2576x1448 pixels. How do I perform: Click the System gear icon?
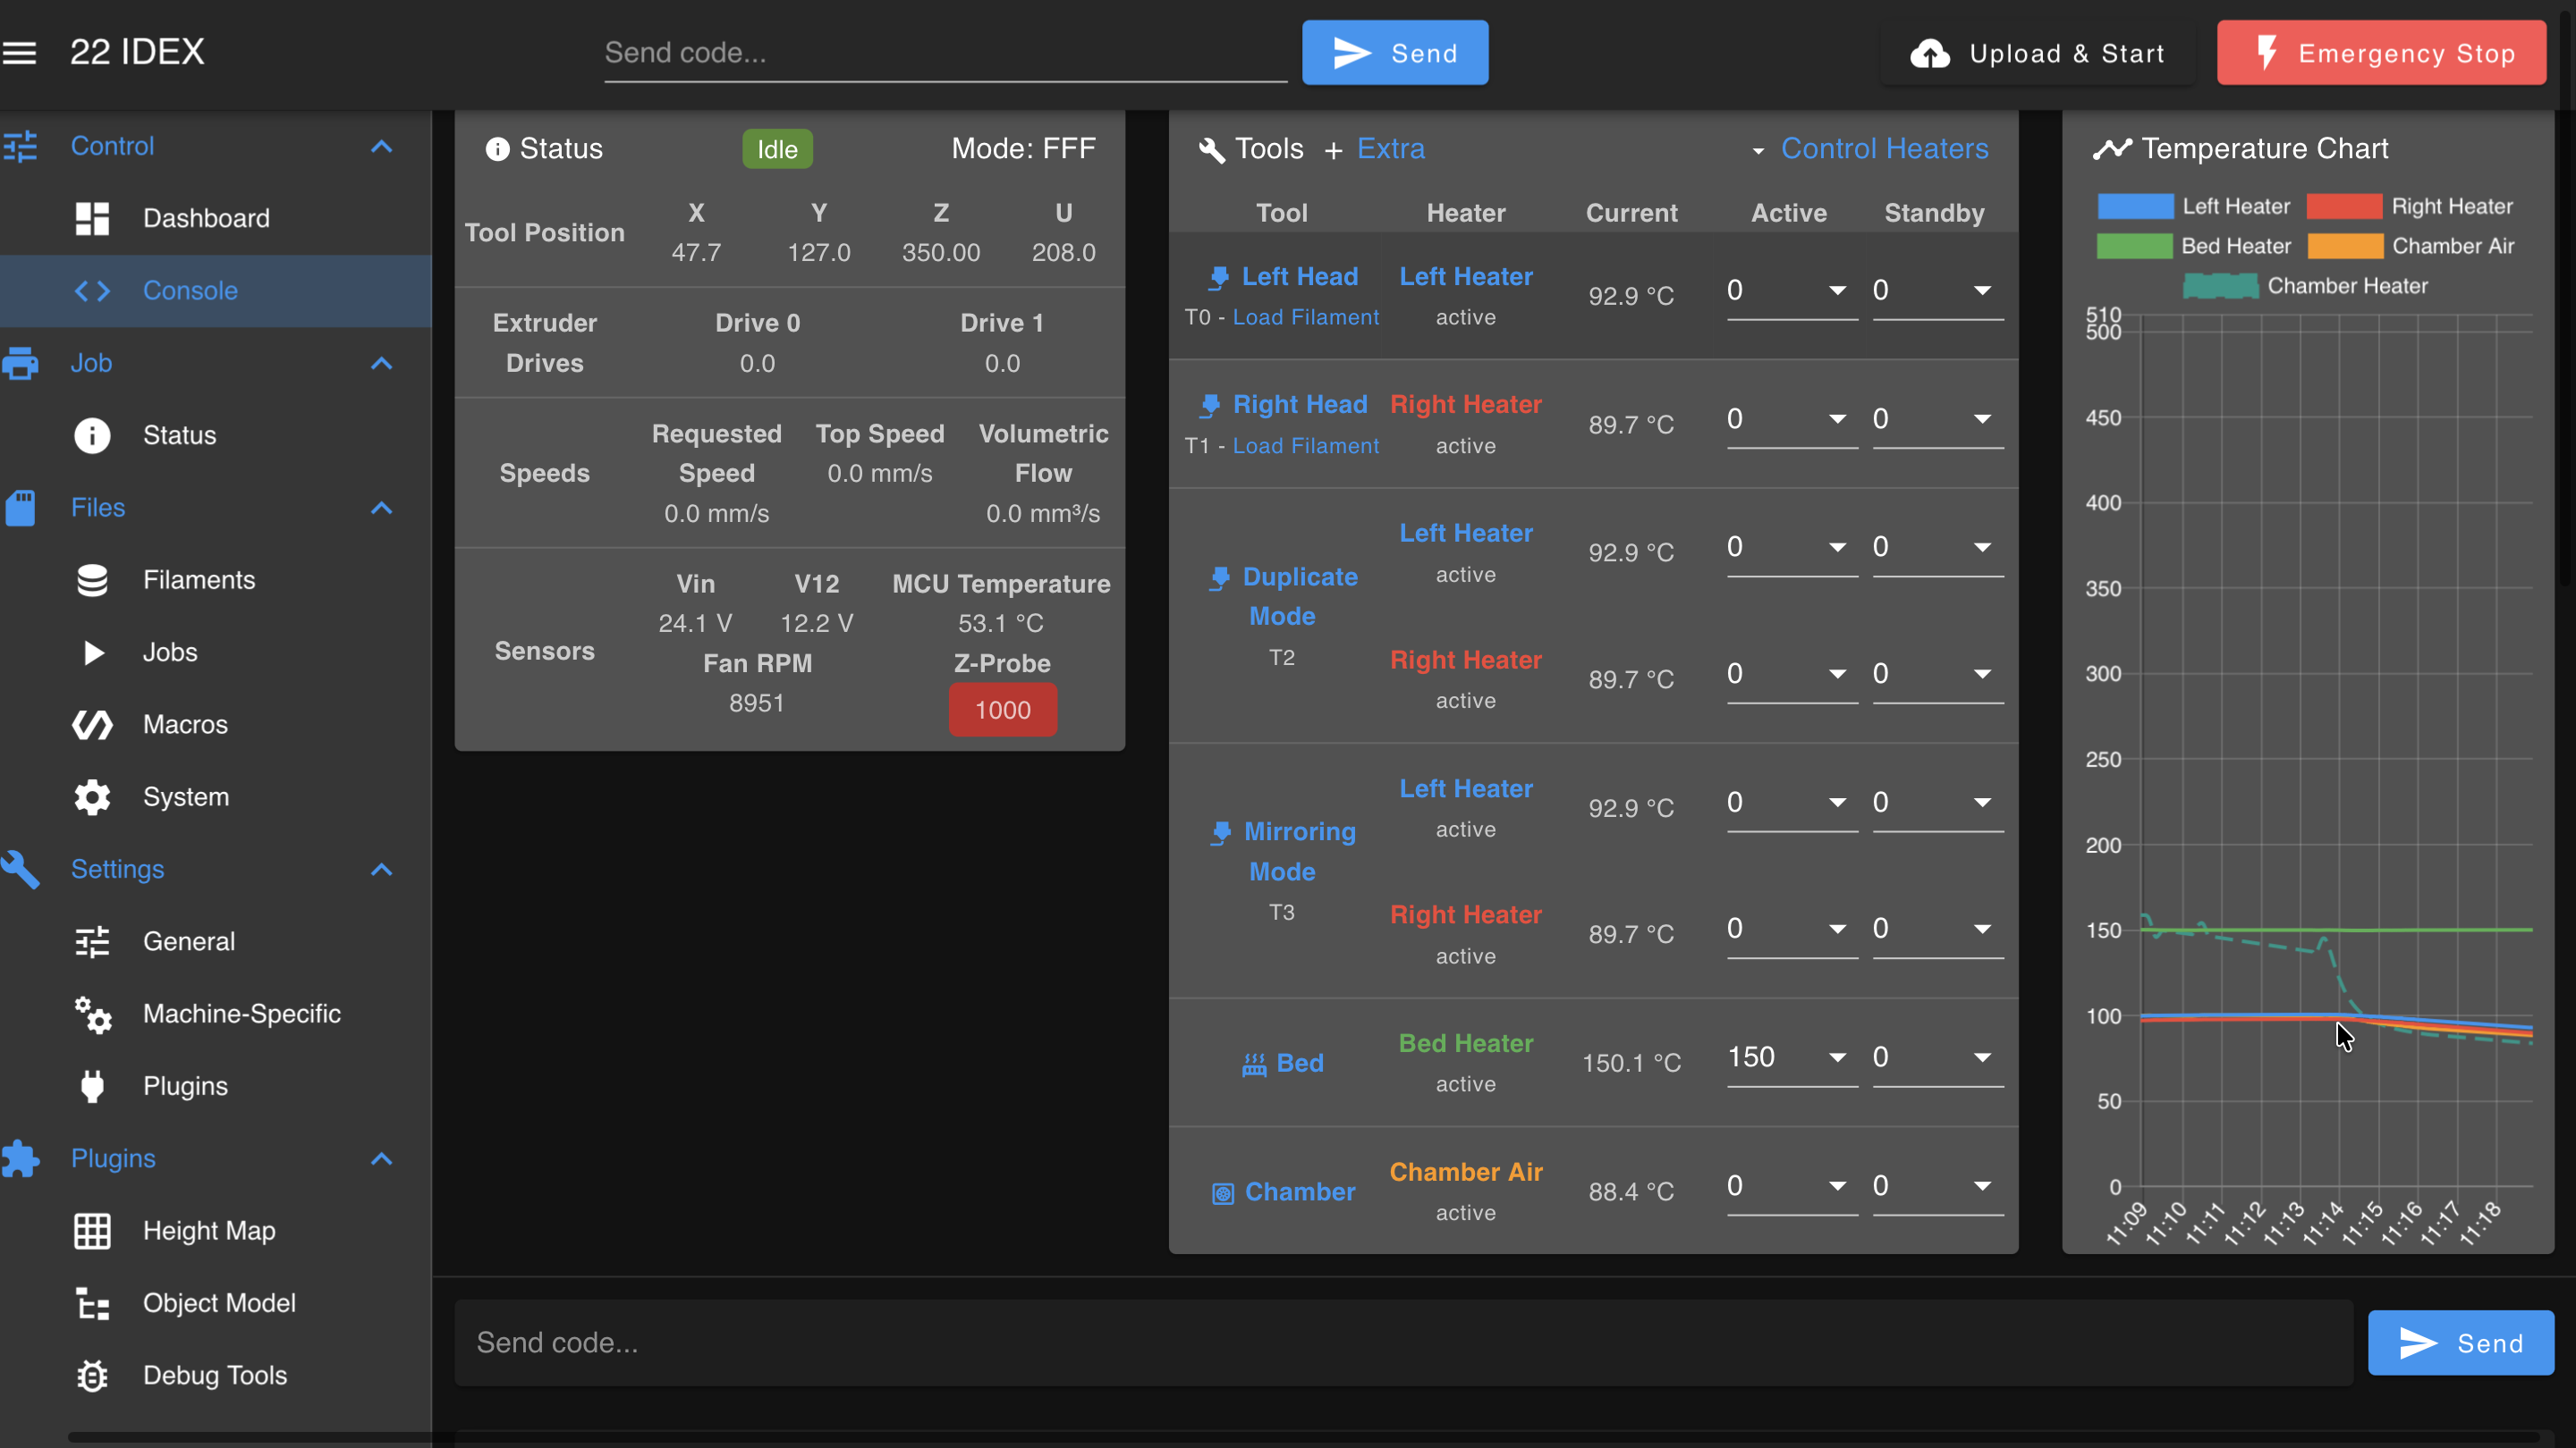92,797
